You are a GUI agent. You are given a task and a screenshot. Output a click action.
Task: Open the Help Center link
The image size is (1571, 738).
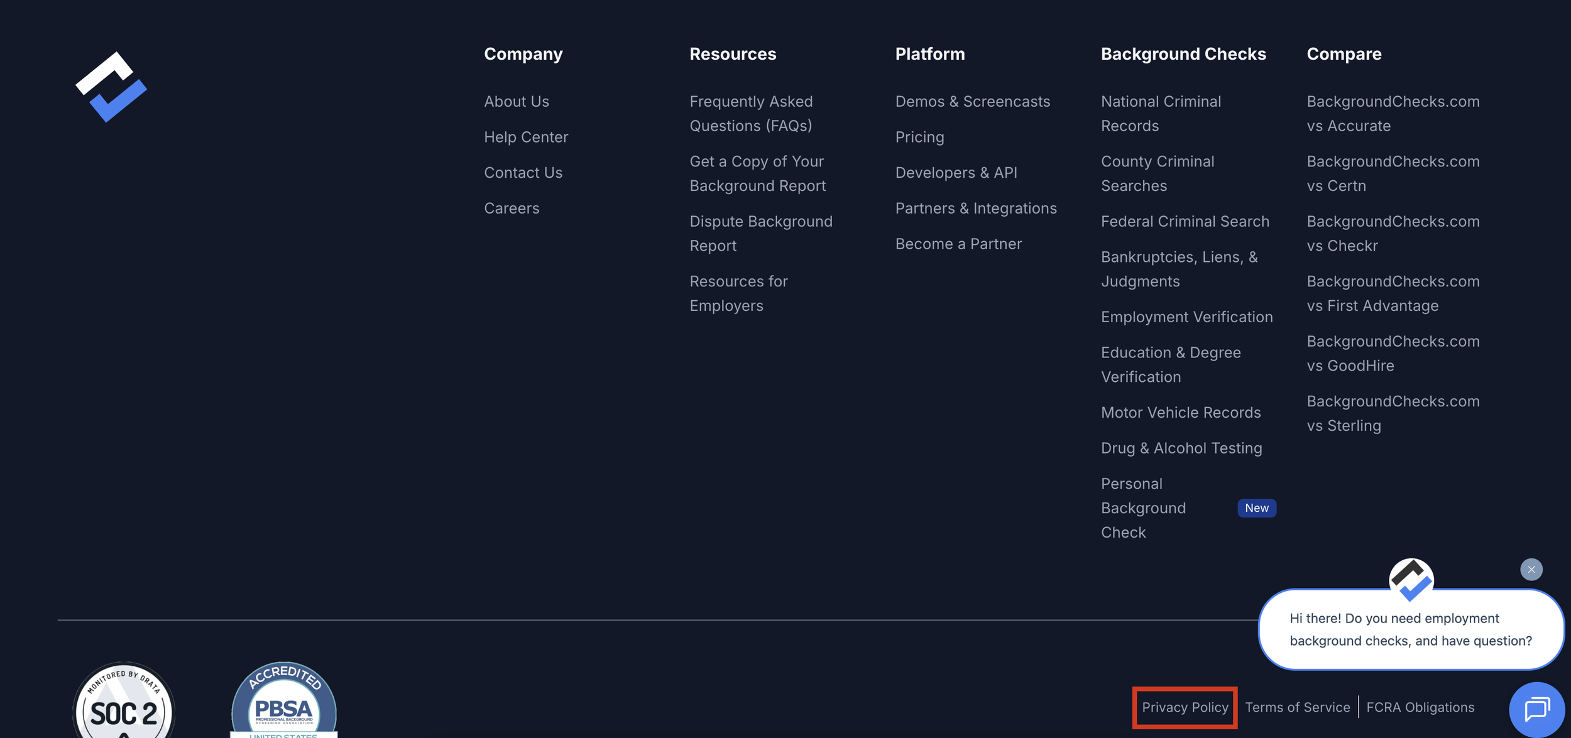(x=525, y=137)
